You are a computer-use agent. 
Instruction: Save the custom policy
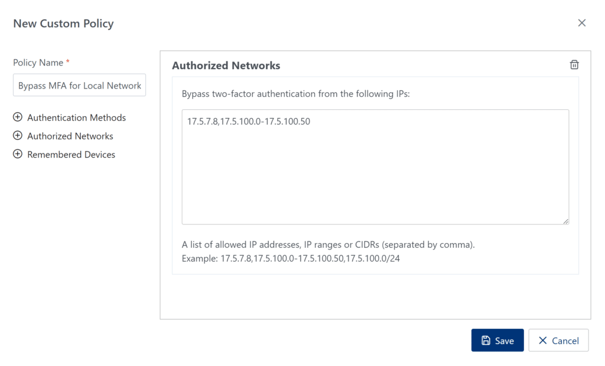tap(497, 340)
